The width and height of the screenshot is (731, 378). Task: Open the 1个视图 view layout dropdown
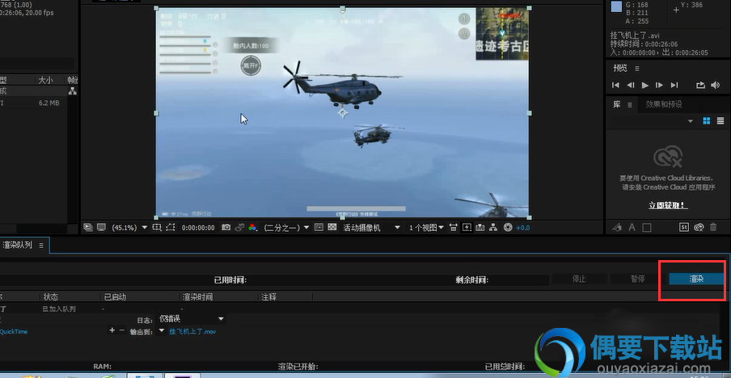pos(426,228)
